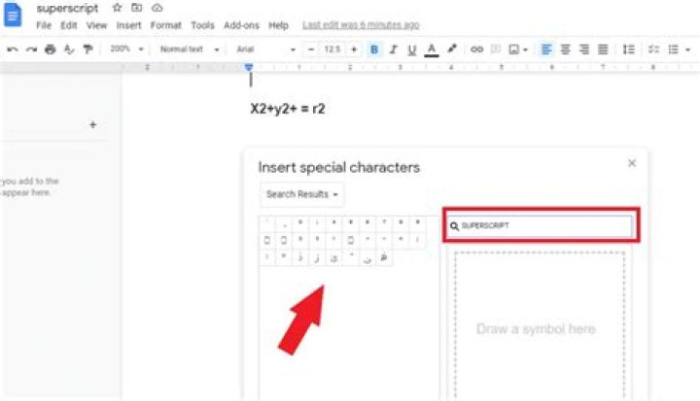Insert a bulleted list
Image resolution: width=700 pixels, height=401 pixels.
tap(673, 50)
